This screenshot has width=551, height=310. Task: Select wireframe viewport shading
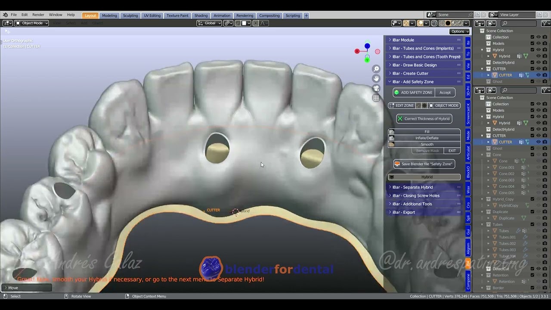(442, 23)
